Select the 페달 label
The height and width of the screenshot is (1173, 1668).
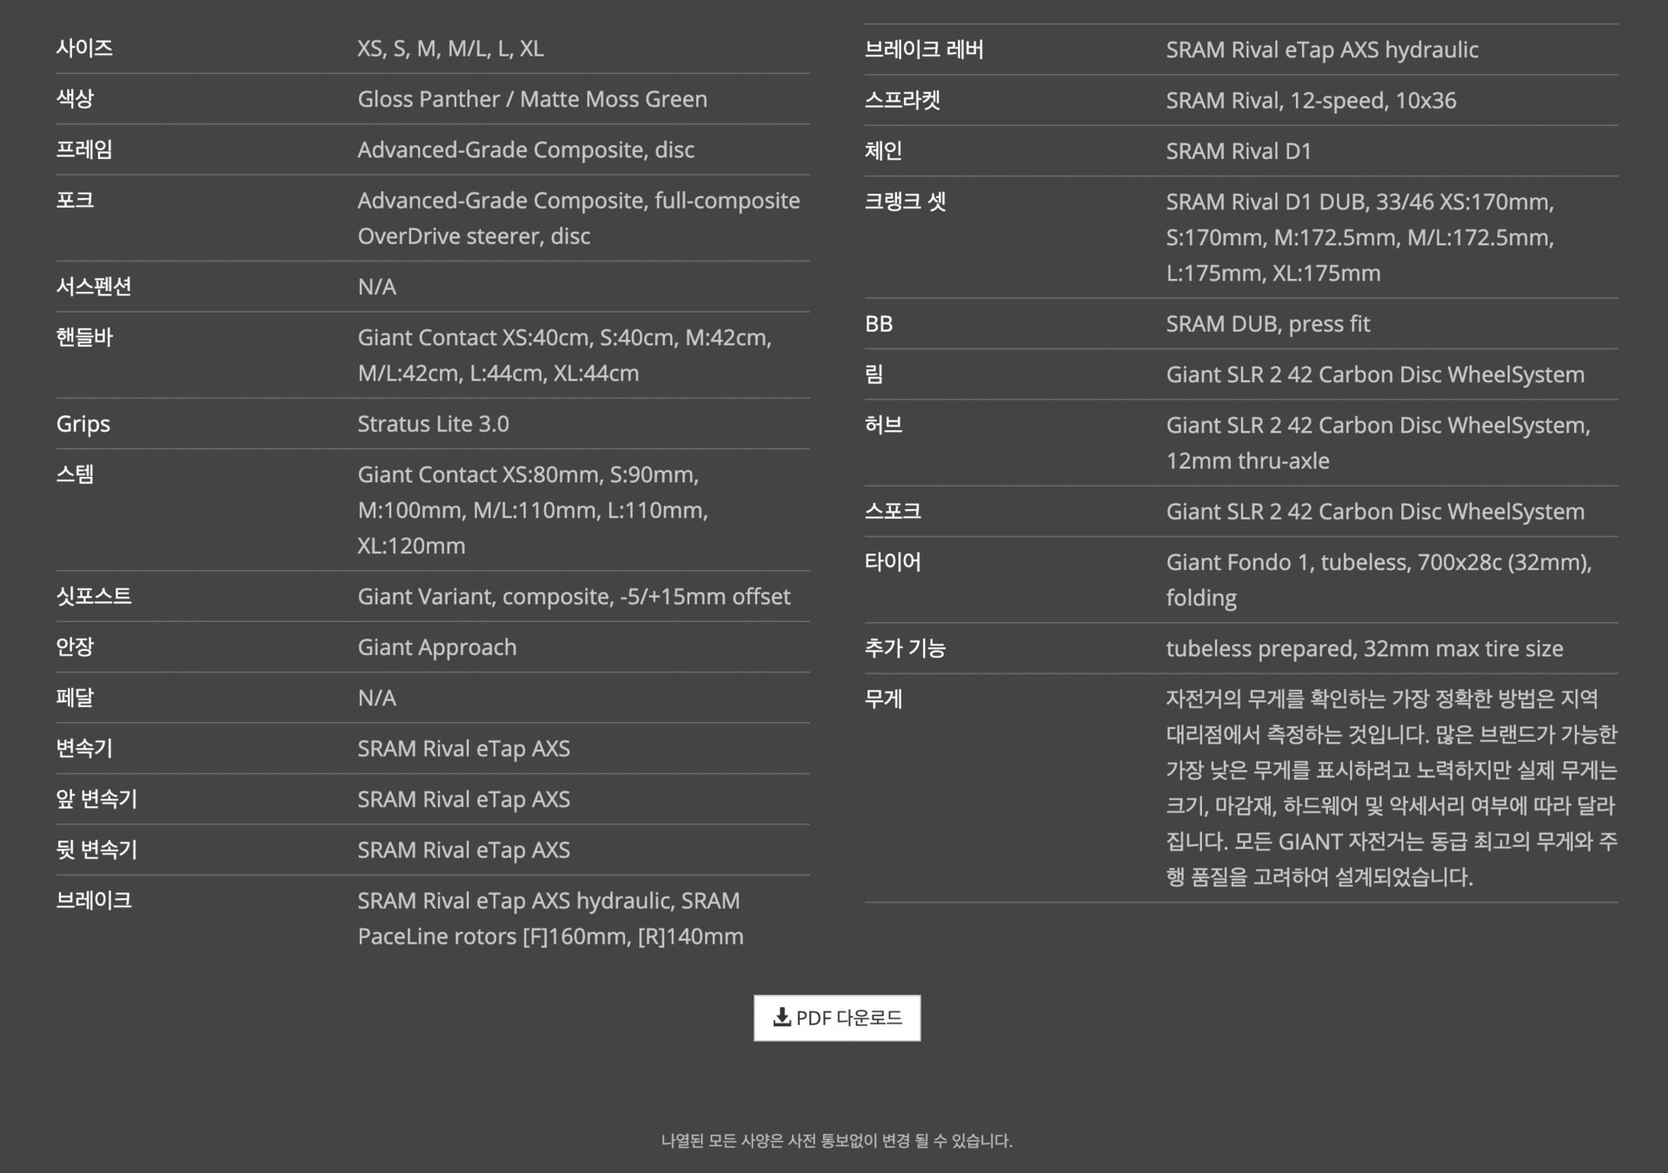[75, 698]
